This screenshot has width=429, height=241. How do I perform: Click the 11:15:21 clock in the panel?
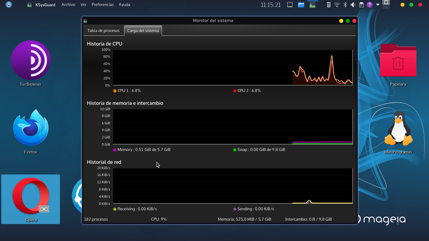271,5
